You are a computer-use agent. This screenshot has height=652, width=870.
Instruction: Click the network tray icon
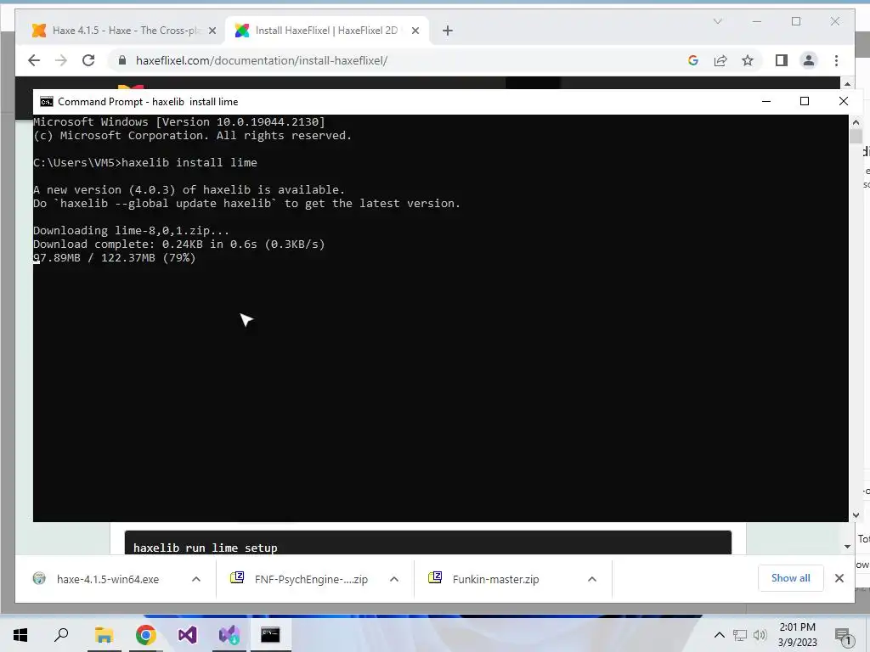740,635
